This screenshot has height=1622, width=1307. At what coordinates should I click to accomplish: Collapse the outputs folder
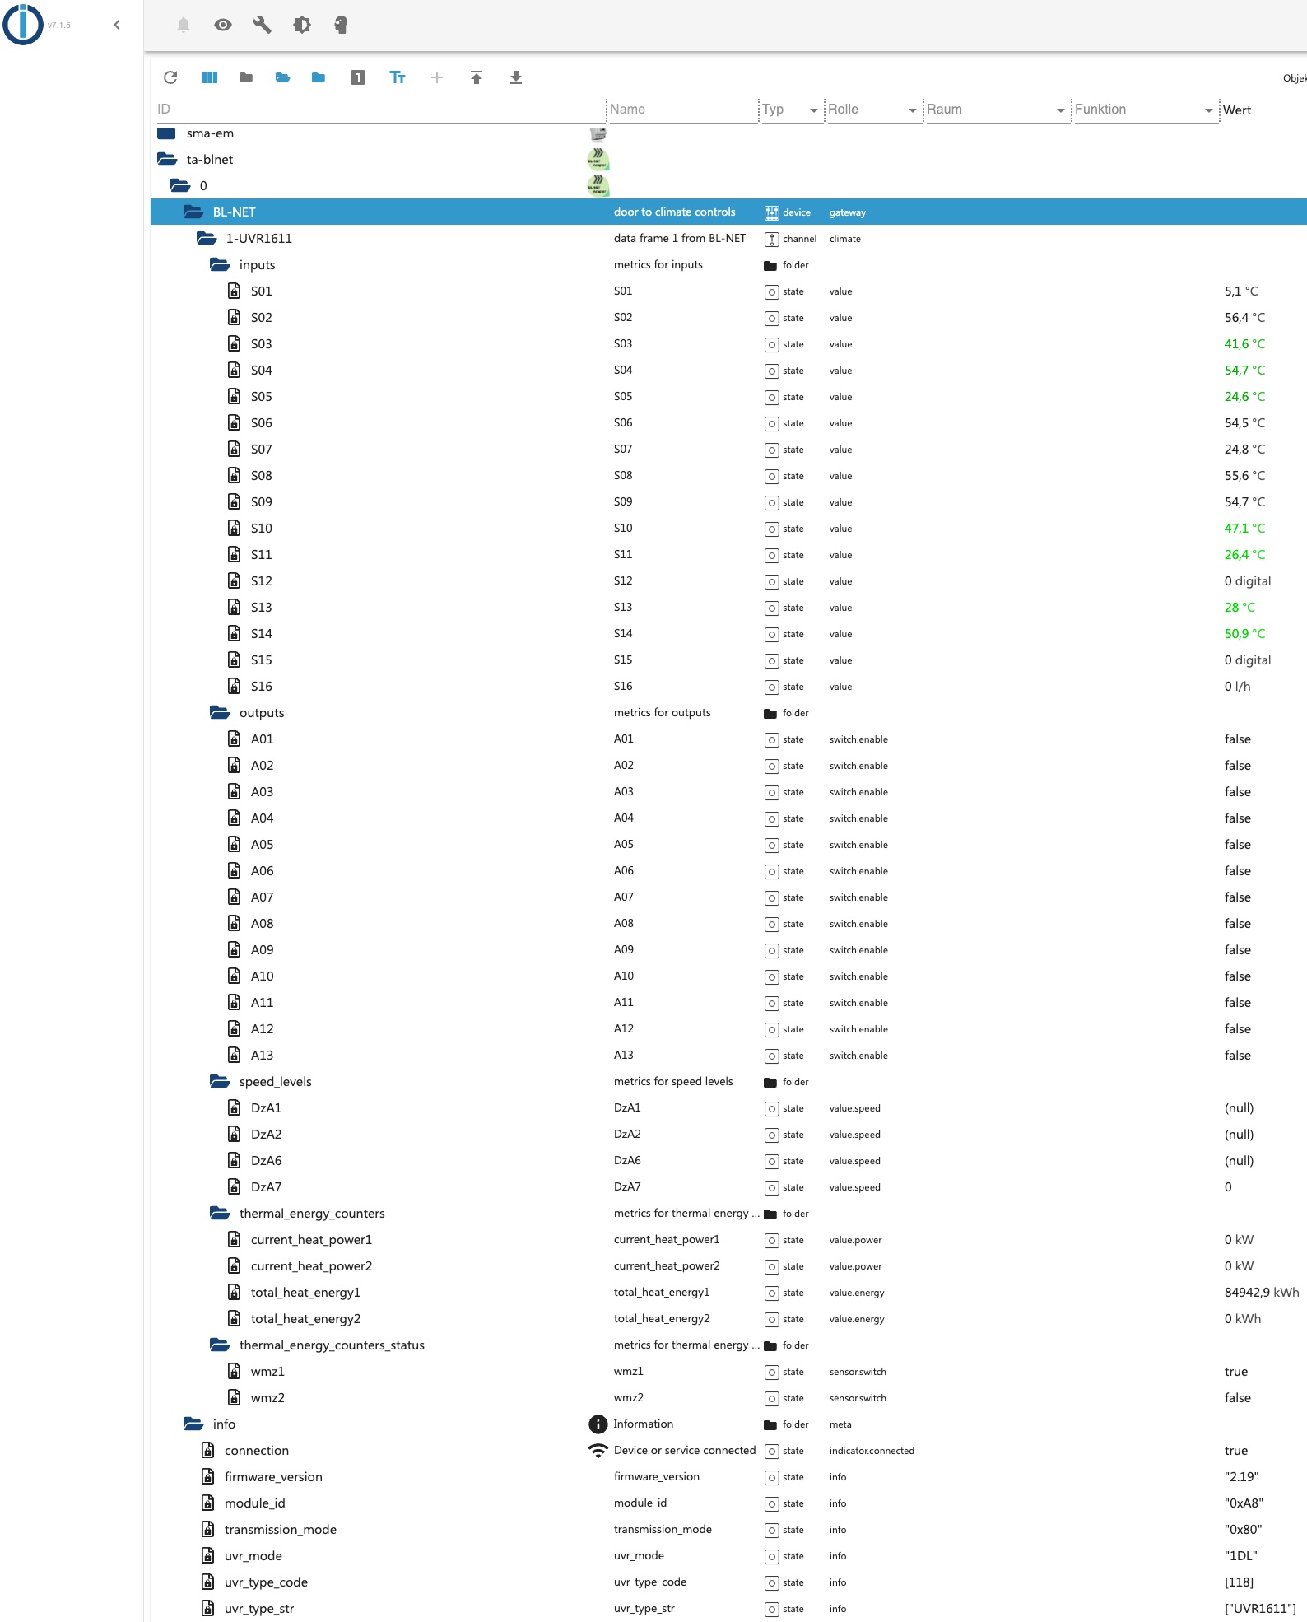pos(220,713)
